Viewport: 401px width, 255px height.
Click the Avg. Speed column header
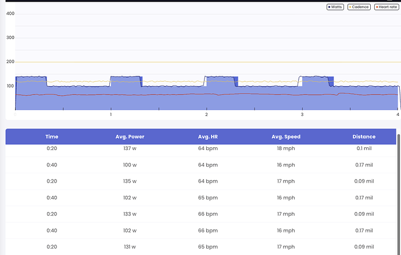pyautogui.click(x=285, y=137)
